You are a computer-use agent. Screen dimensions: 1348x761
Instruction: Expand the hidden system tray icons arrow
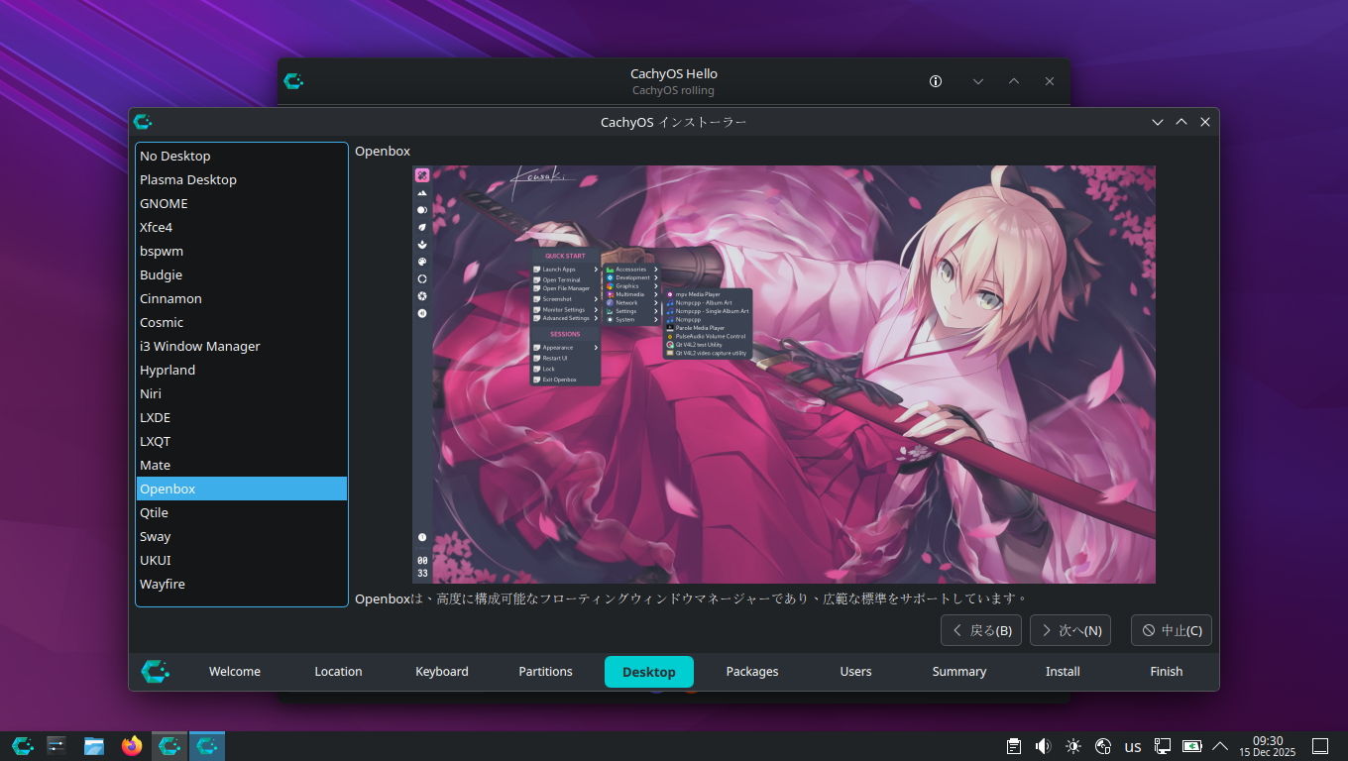[x=1220, y=746]
